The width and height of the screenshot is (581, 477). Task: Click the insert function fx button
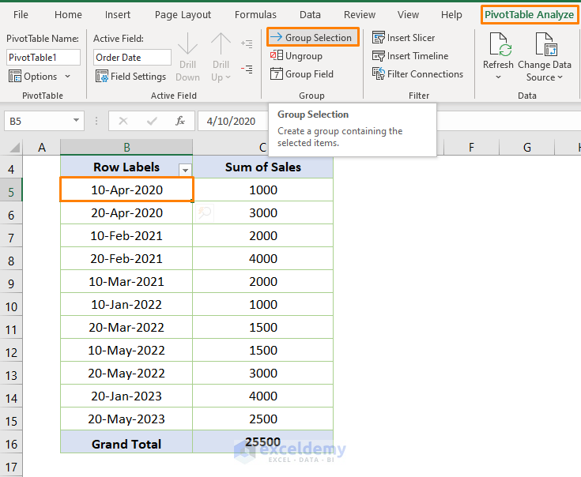(x=180, y=121)
